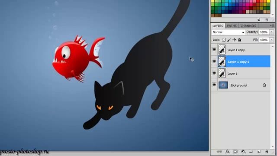This screenshot has width=277, height=156.
Task: Switch to the Channels tab
Action: coord(248,26)
